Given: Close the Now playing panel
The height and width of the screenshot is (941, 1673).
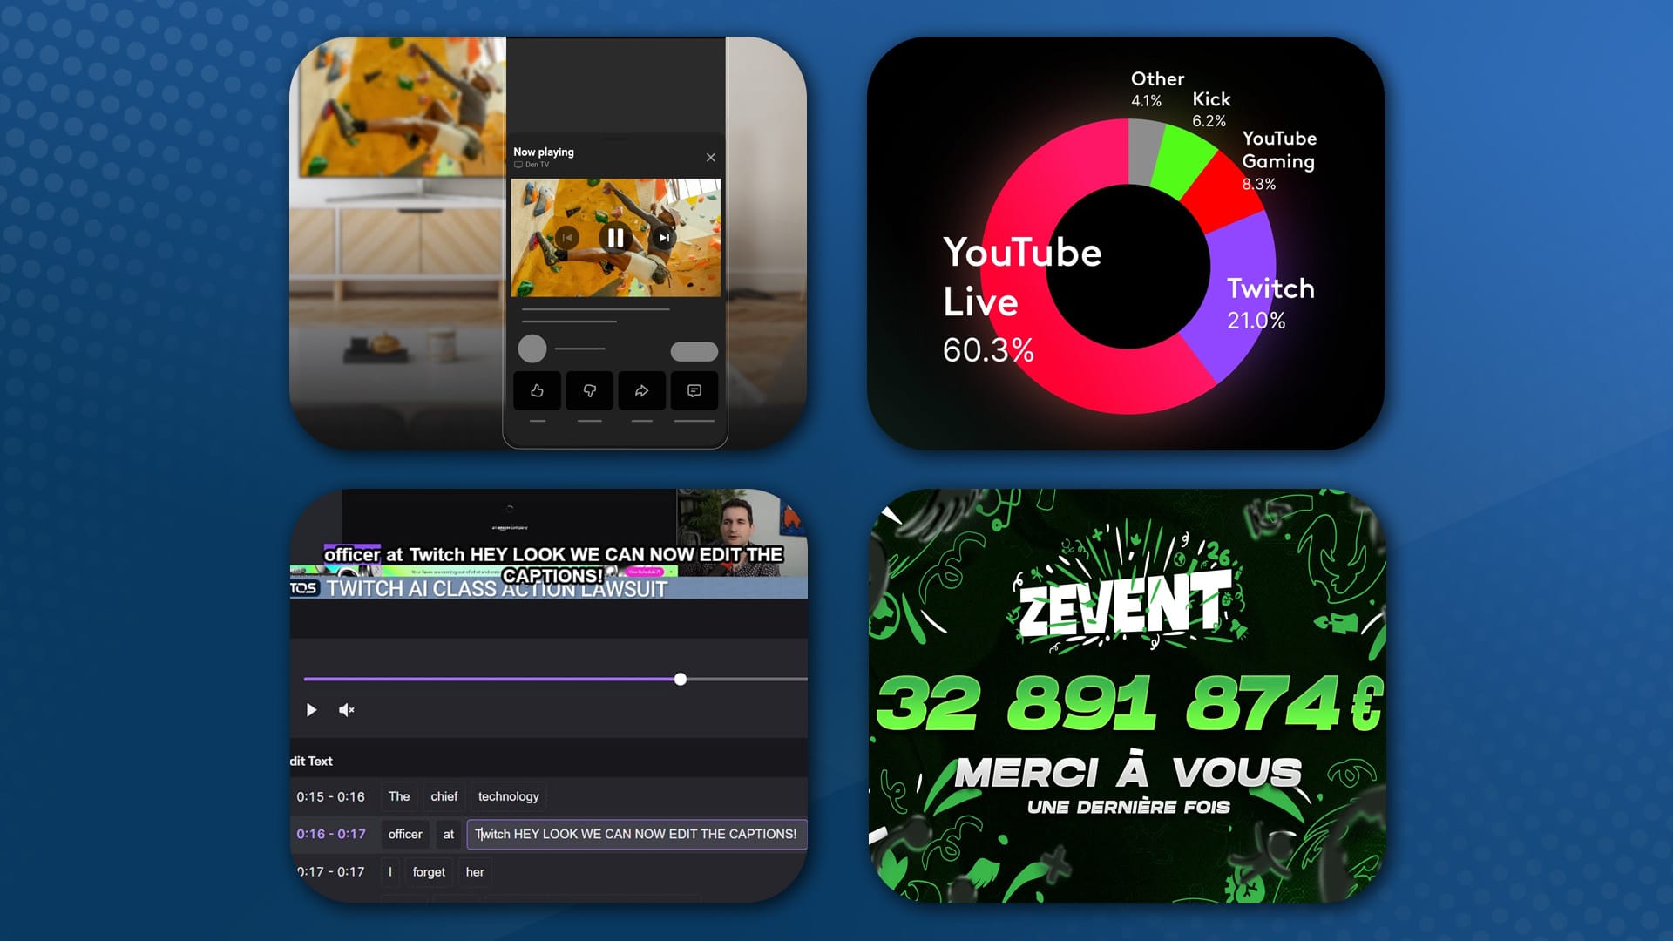Looking at the screenshot, I should coord(711,158).
